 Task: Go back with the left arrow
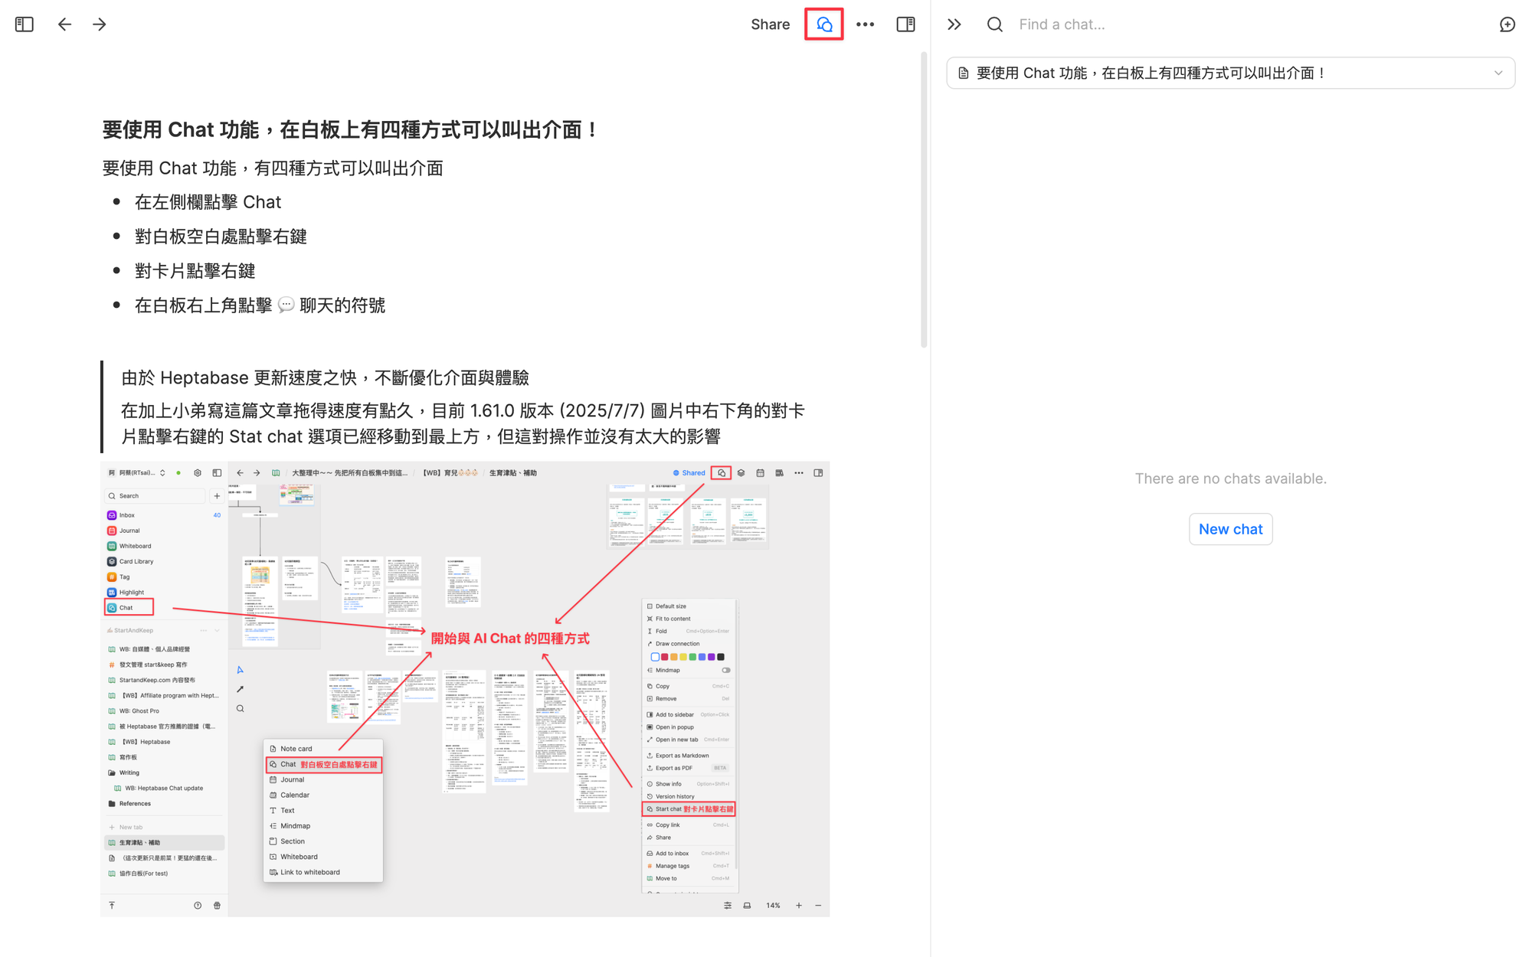coord(64,24)
